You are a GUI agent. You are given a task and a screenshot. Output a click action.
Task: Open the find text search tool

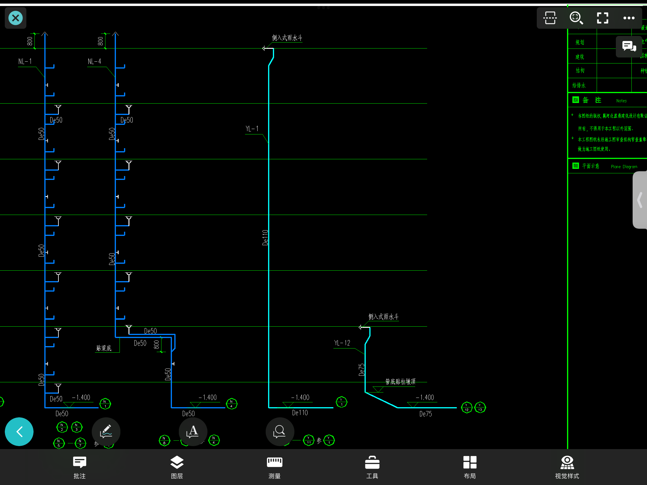(280, 432)
